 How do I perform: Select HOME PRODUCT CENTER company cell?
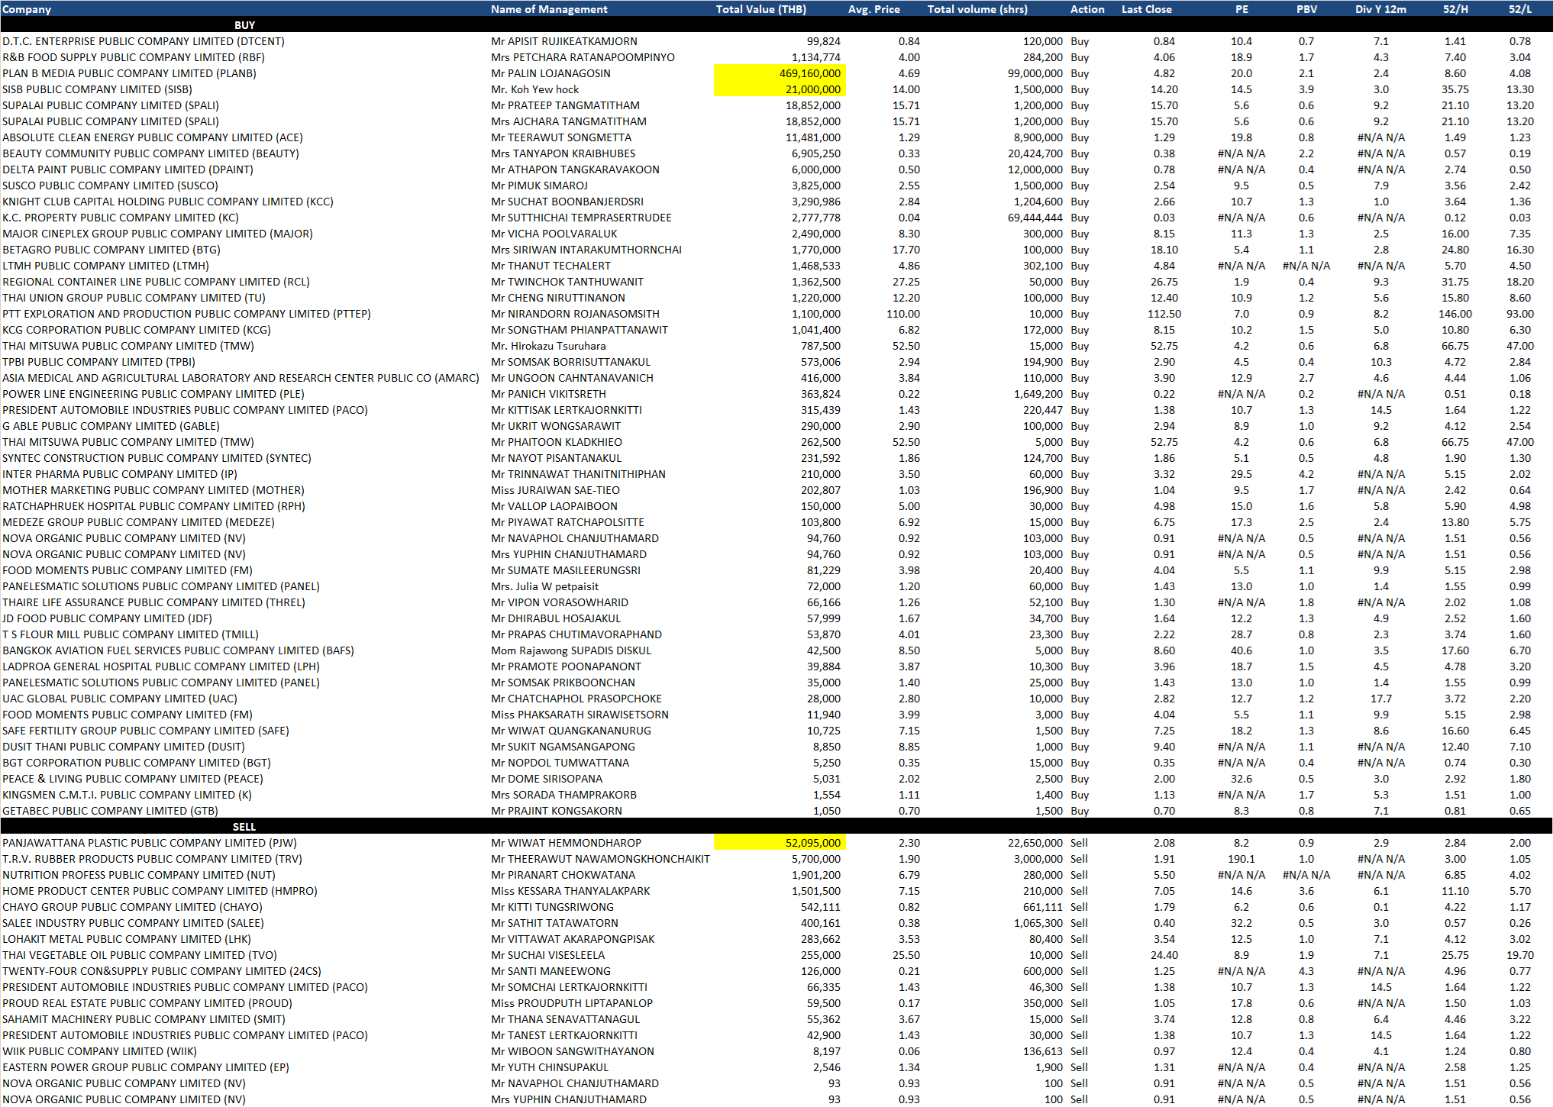160,891
